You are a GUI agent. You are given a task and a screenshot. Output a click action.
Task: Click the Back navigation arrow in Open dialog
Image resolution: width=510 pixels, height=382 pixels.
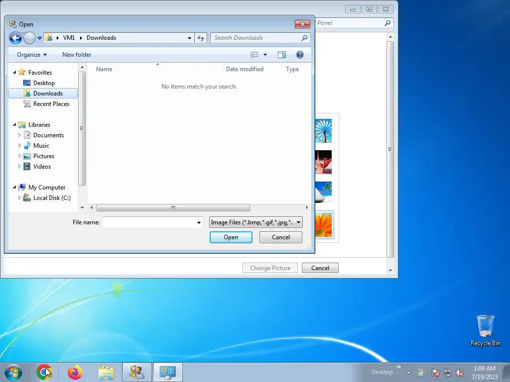tap(15, 38)
